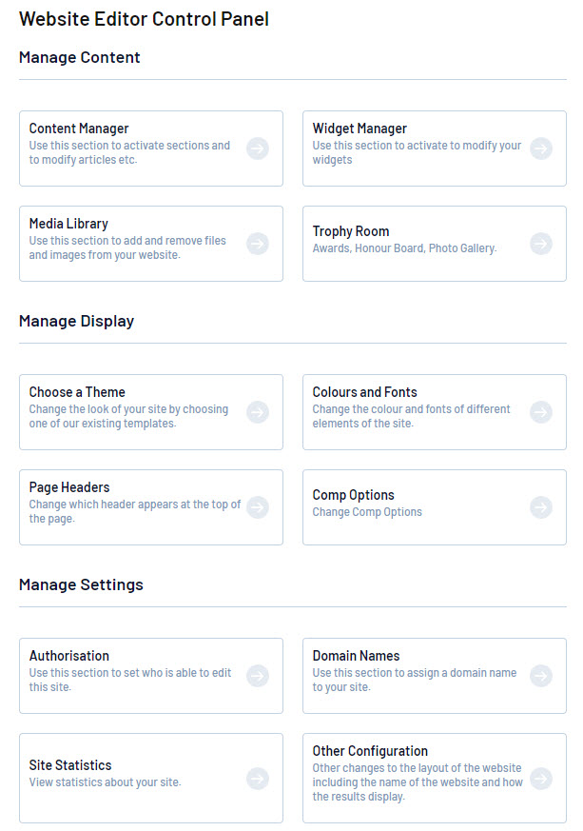Open the Trophy Room description text
The width and height of the screenshot is (583, 831).
pos(404,248)
